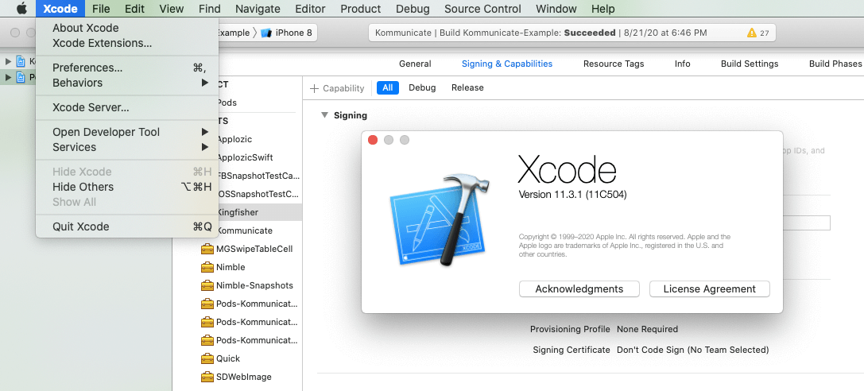Viewport: 864px width, 391px height.
Task: Click the License Agreement button
Action: [709, 288]
